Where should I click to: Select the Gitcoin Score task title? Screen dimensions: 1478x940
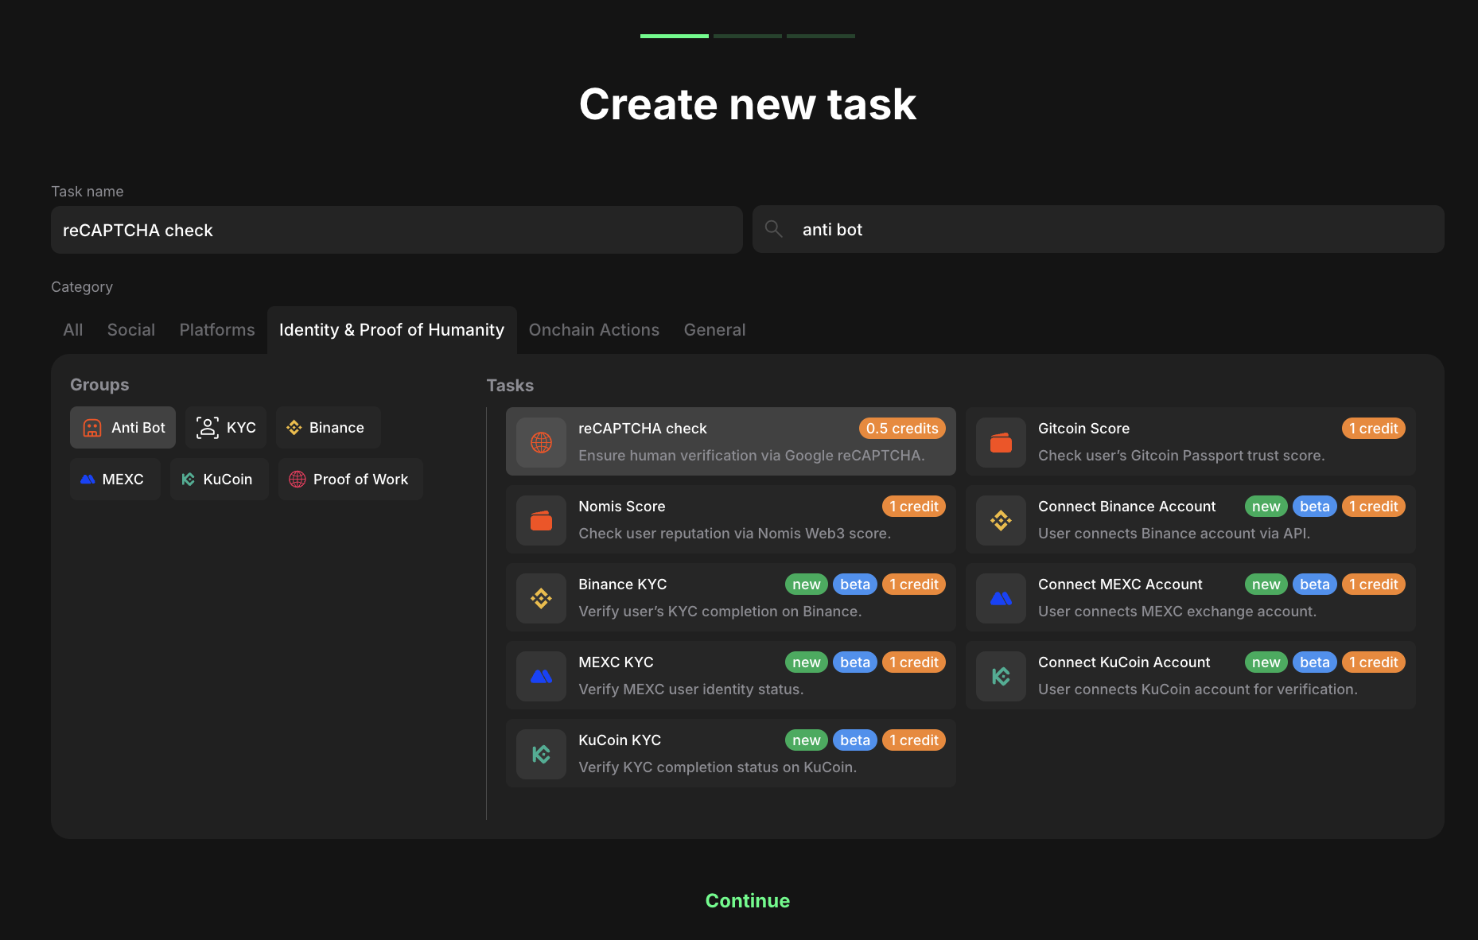(1083, 429)
